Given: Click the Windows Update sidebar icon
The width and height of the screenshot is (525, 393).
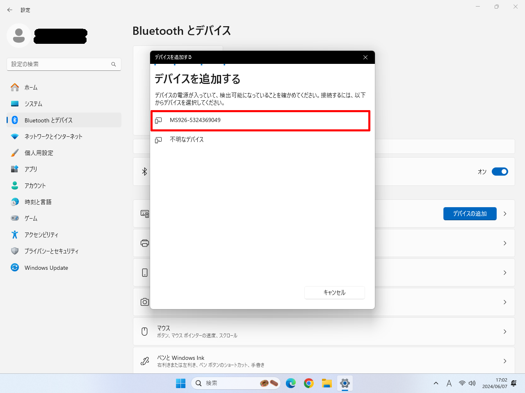Looking at the screenshot, I should point(15,268).
